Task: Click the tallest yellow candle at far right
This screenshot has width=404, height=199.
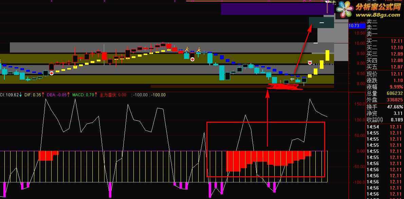Action: (327, 55)
